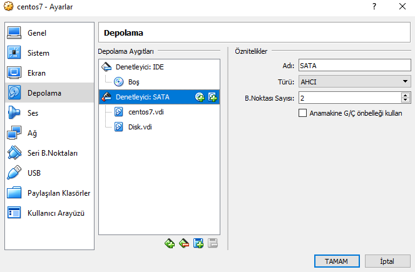Decrease B.Noktası Sayısı with down arrow
The image size is (415, 272).
tap(406, 100)
